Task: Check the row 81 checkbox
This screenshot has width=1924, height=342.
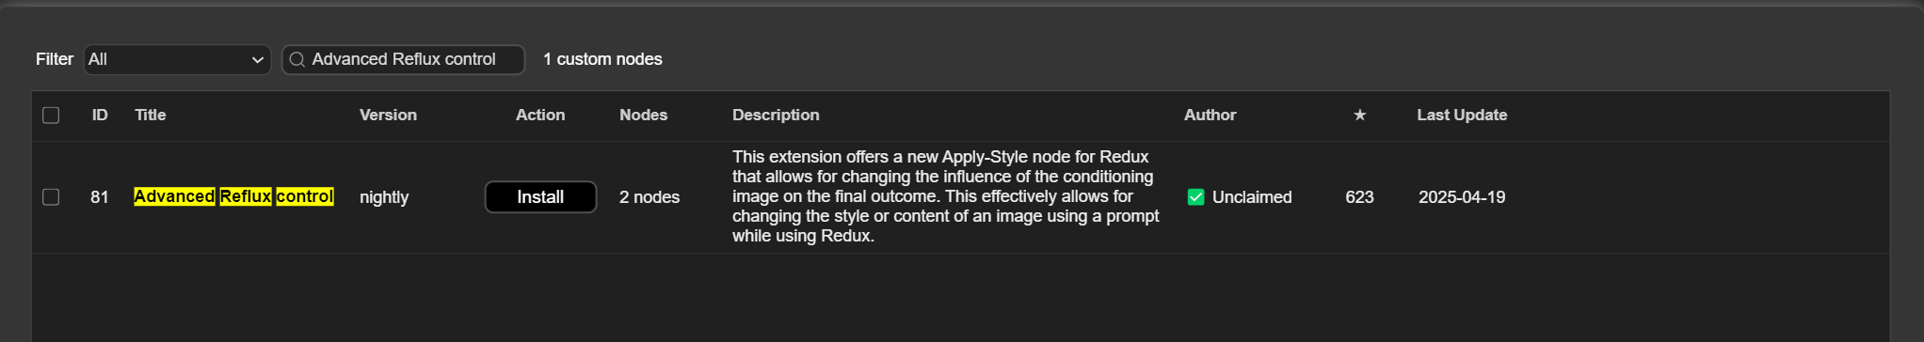Action: [51, 197]
